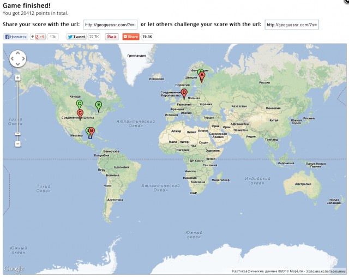Click the Монголия map label
The width and height of the screenshot is (349, 277).
(273, 108)
